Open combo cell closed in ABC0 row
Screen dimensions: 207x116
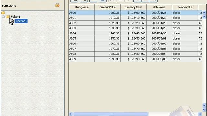[185, 13]
